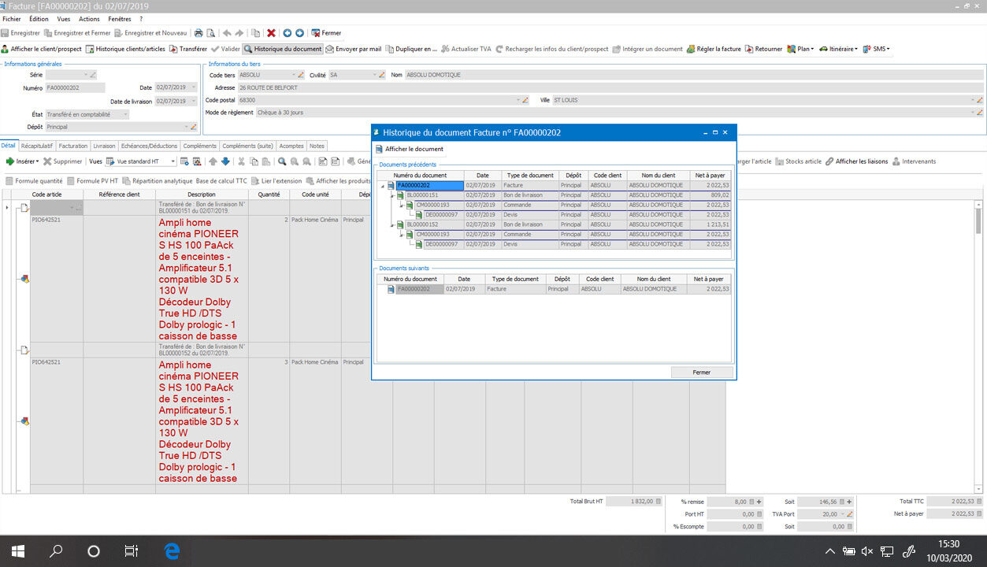Collapse the FA00000202 tree node in history

[382, 184]
